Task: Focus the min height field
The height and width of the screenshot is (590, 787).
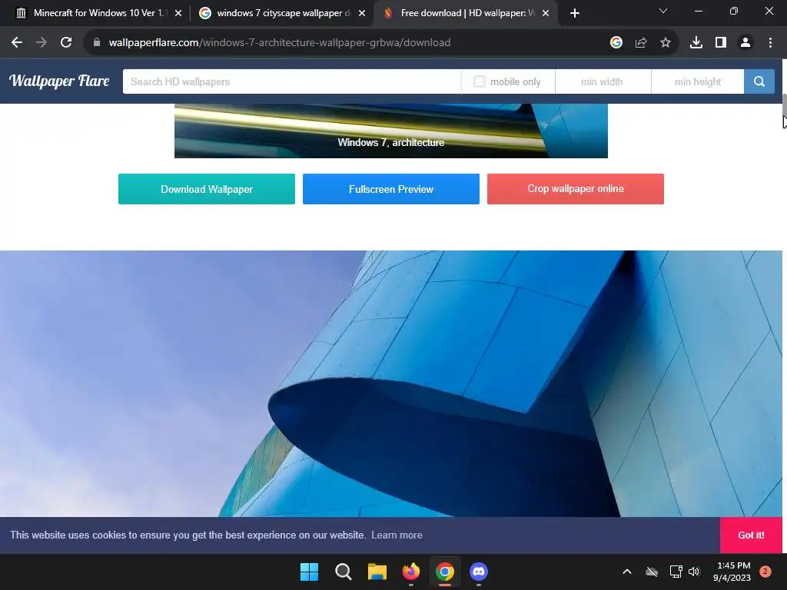Action: 698,81
